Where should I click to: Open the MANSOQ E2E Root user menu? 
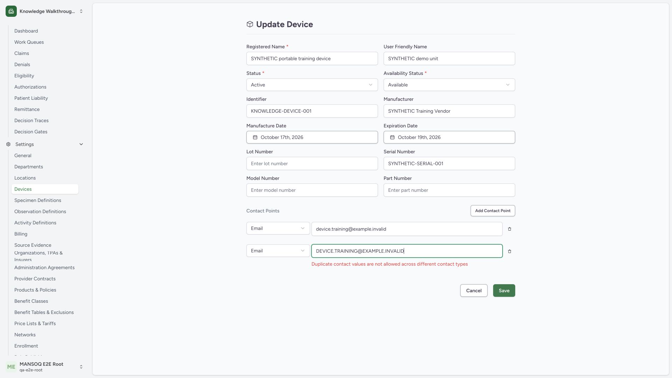(45, 367)
